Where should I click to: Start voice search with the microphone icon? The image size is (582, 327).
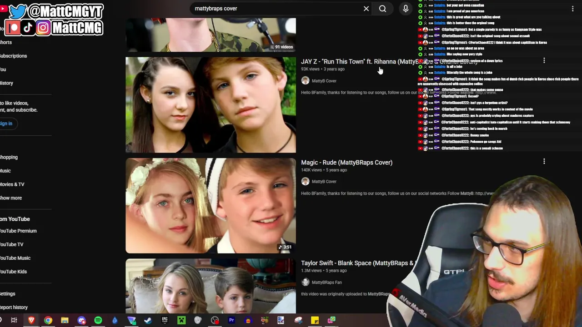coord(406,9)
